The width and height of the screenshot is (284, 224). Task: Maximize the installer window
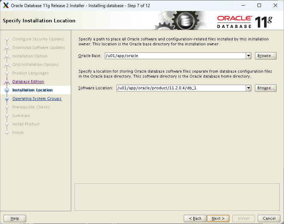pyautogui.click(x=259, y=5)
